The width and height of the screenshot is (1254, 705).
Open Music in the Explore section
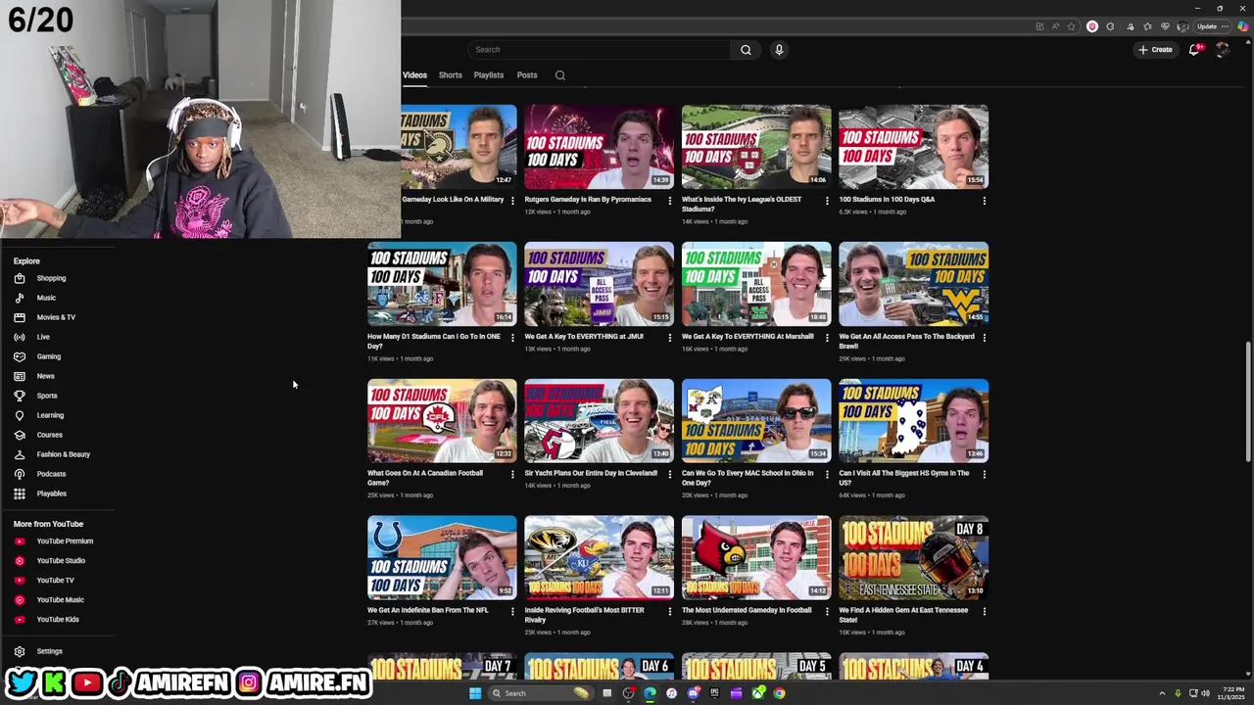[46, 298]
